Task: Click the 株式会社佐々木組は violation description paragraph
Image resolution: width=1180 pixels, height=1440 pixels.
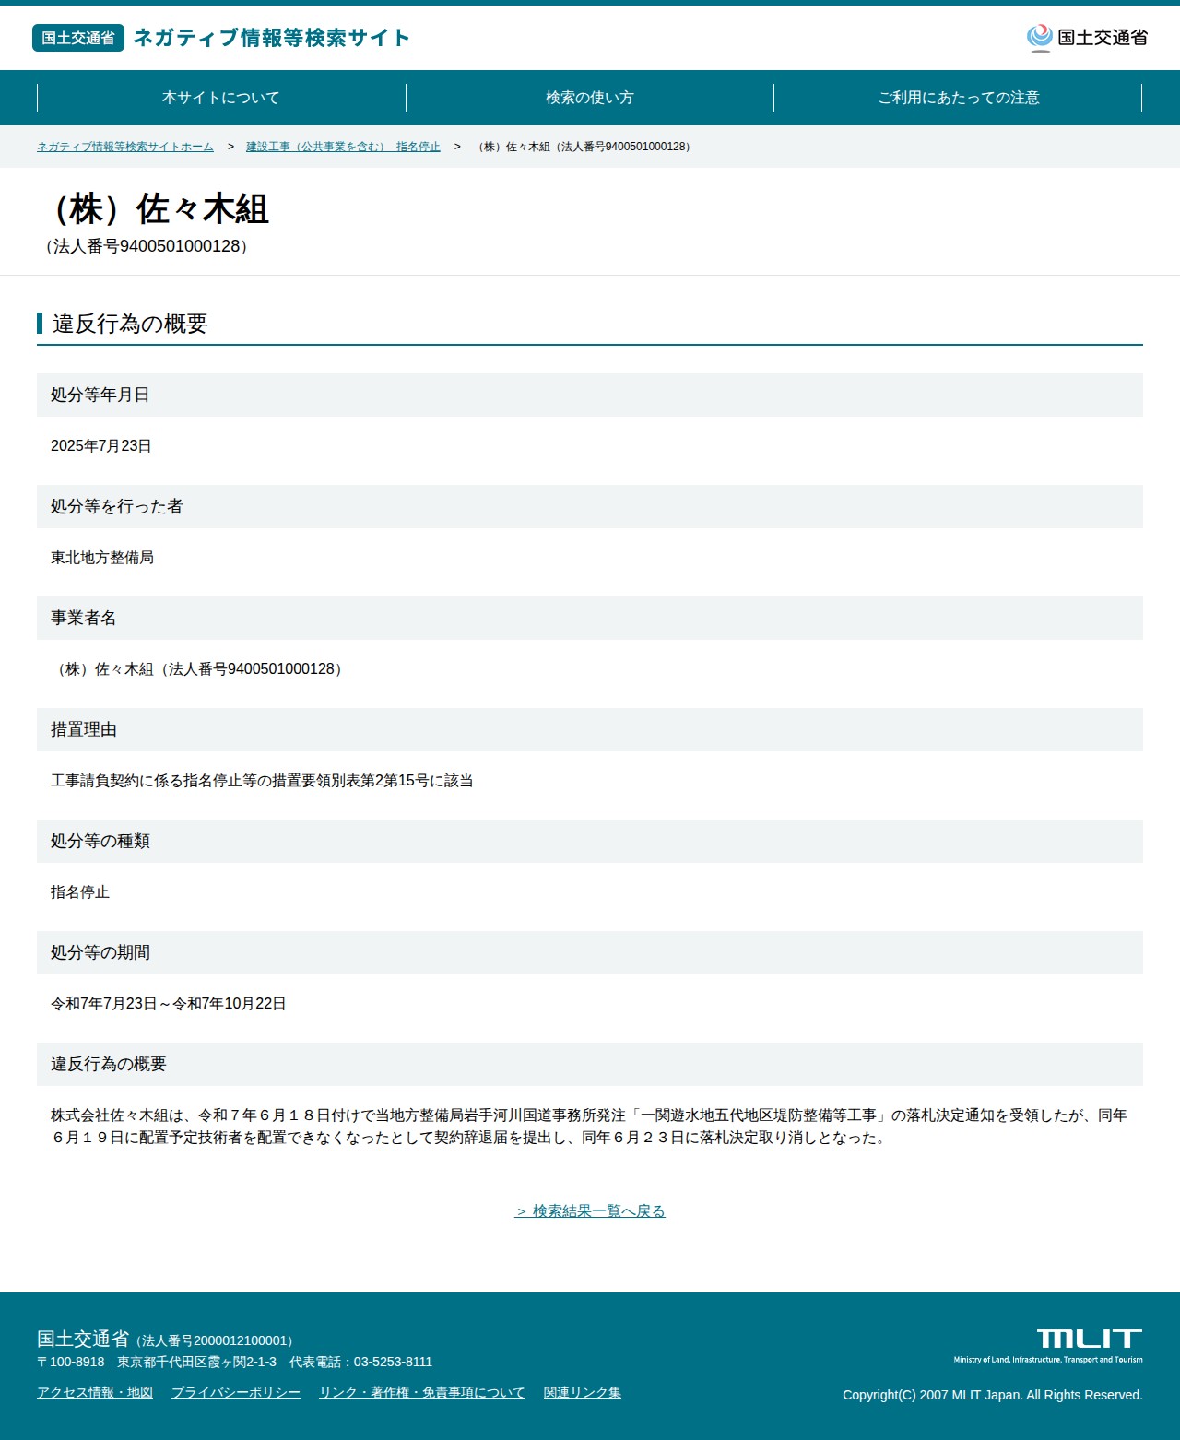Action: [x=590, y=1127]
